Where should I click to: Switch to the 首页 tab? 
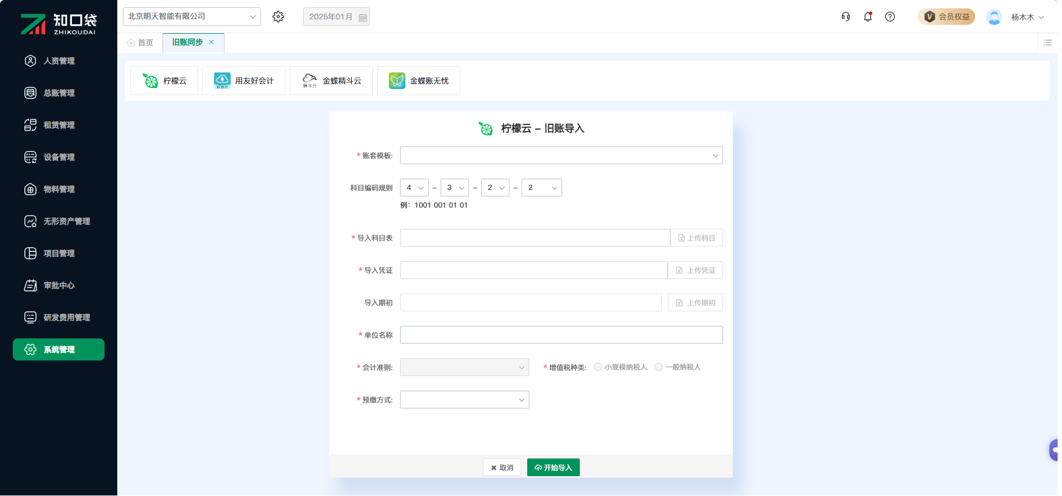[x=140, y=43]
